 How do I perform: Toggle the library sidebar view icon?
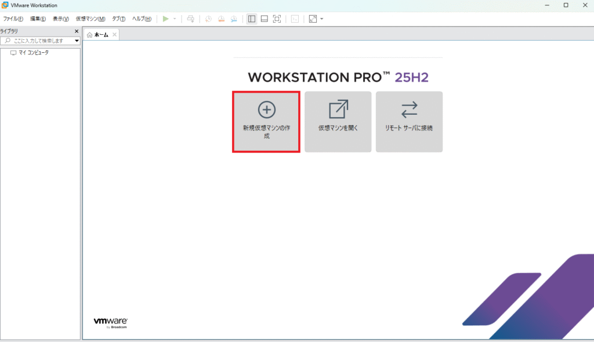click(252, 19)
